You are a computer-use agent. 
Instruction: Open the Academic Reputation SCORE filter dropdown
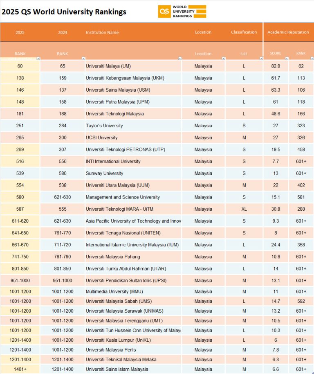[287, 59]
